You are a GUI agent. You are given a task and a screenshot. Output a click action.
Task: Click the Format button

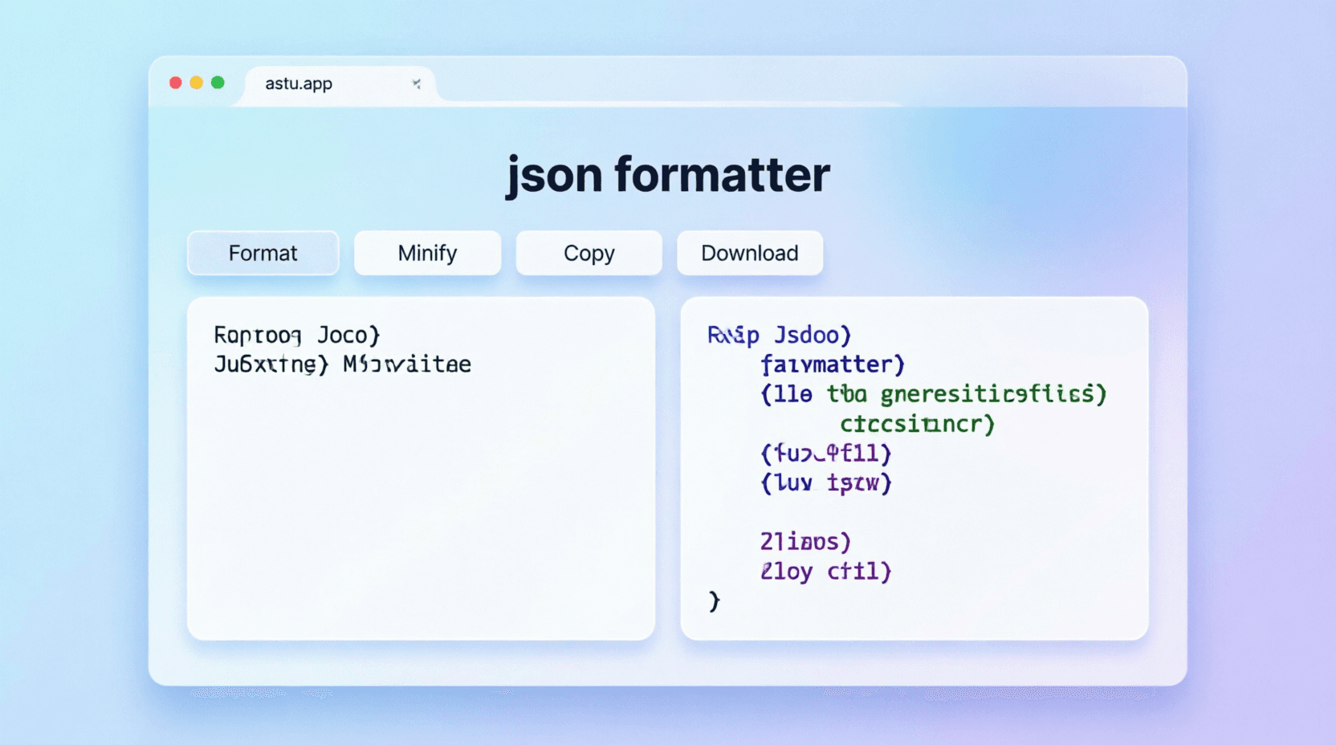tap(263, 253)
